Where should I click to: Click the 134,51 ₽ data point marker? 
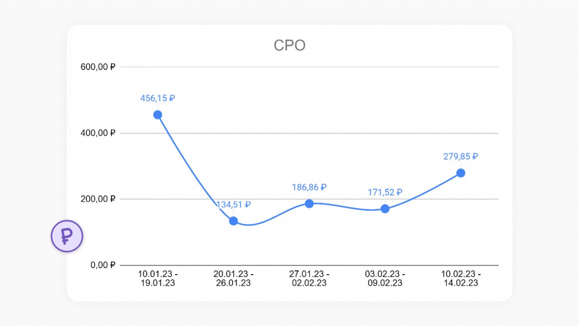[233, 221]
